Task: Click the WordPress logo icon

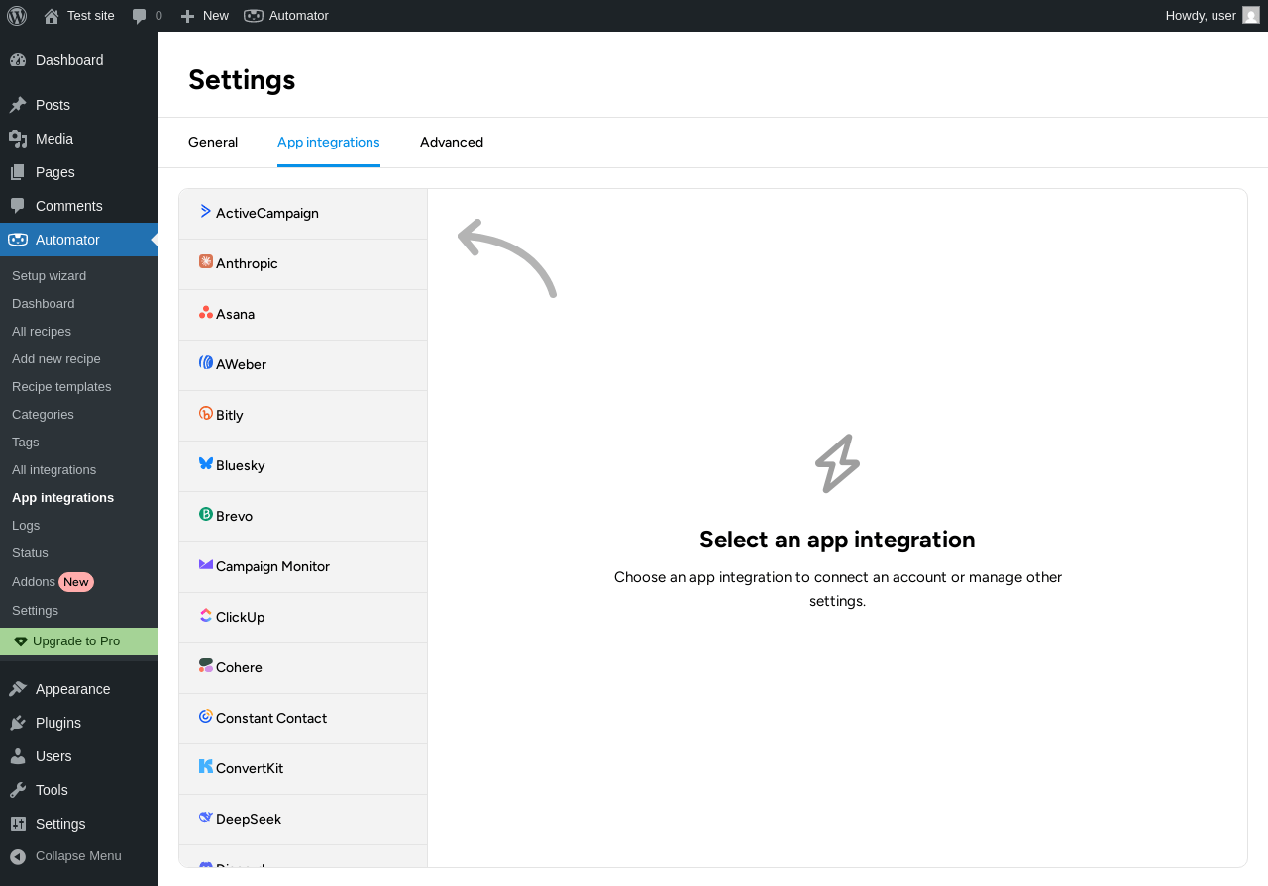Action: tap(17, 16)
